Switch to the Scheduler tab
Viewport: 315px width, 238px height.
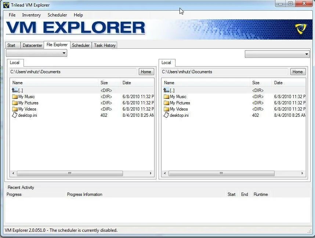(81, 45)
